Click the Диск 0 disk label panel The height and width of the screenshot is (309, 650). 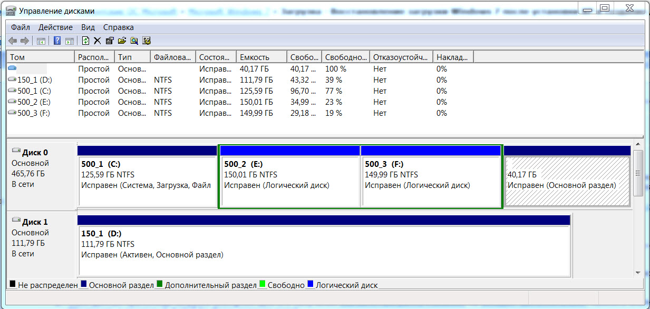(x=41, y=176)
